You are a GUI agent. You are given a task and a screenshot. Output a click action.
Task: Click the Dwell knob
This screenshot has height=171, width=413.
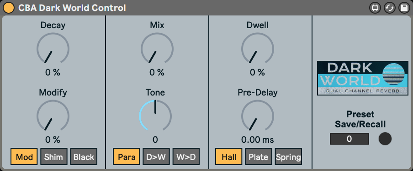[258, 49]
